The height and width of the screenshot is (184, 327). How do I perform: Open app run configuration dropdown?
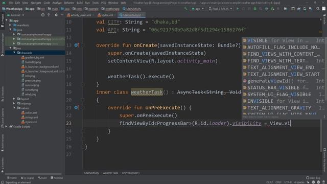(198, 9)
